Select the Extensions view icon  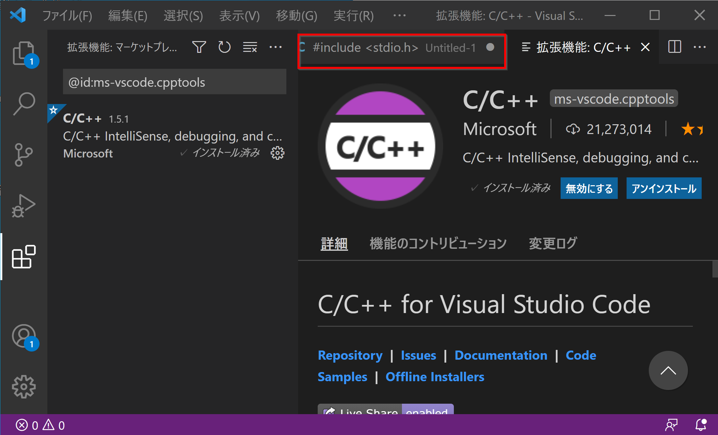pos(24,257)
